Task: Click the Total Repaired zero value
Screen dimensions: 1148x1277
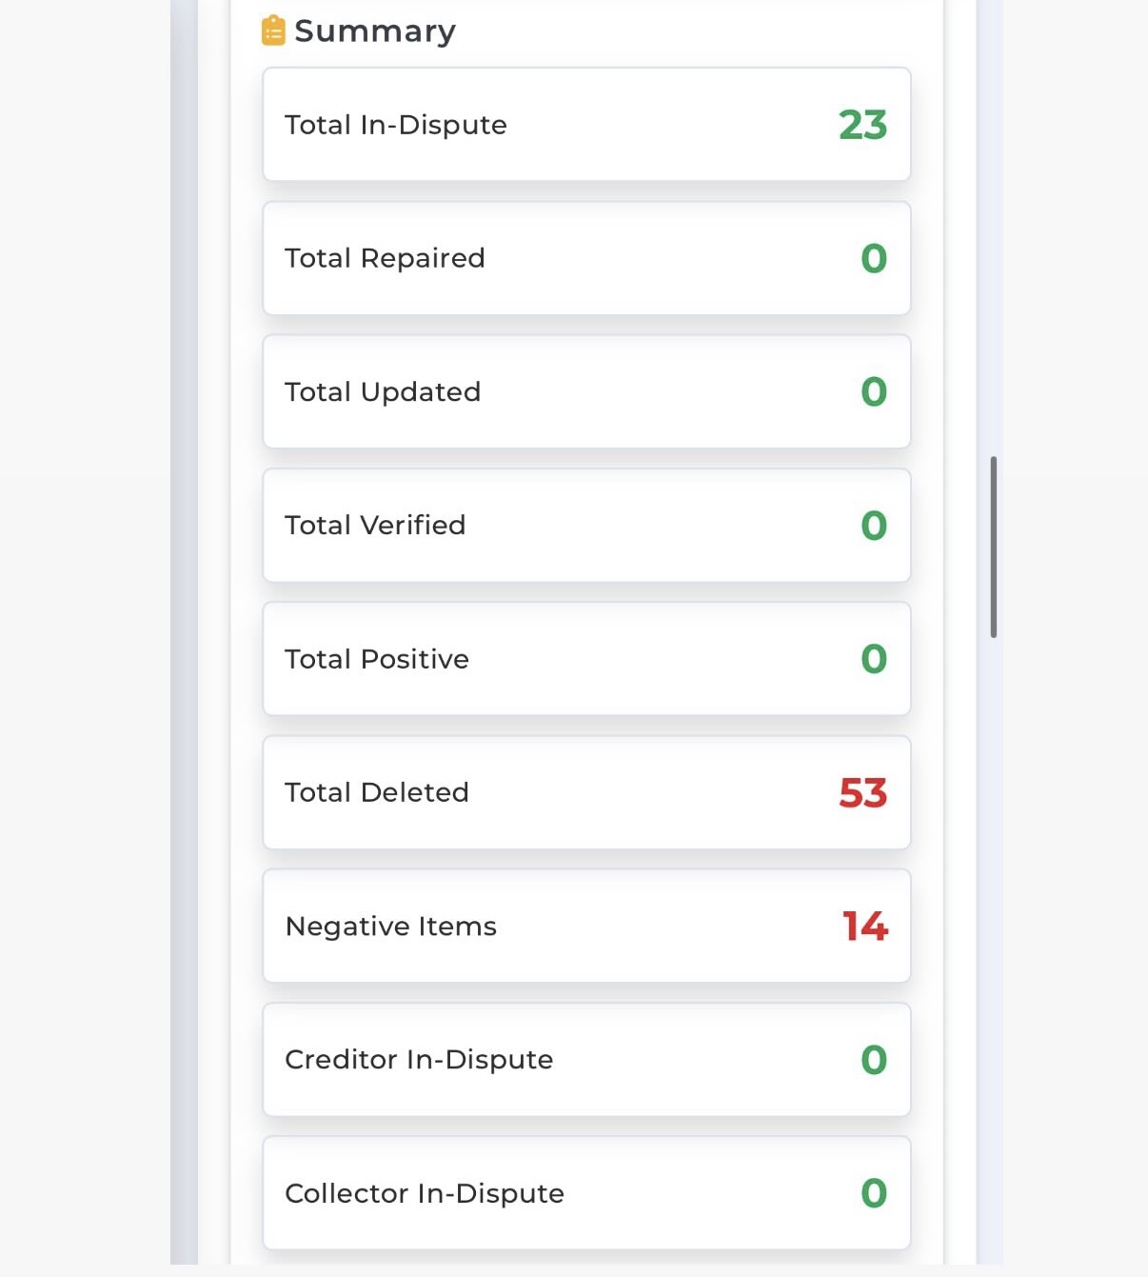Action: [x=874, y=259]
